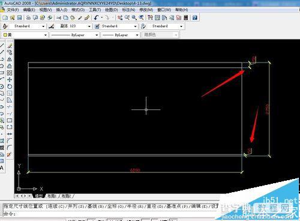300x221 pixels.
Task: Open the Help question mark icon
Action: (195, 17)
